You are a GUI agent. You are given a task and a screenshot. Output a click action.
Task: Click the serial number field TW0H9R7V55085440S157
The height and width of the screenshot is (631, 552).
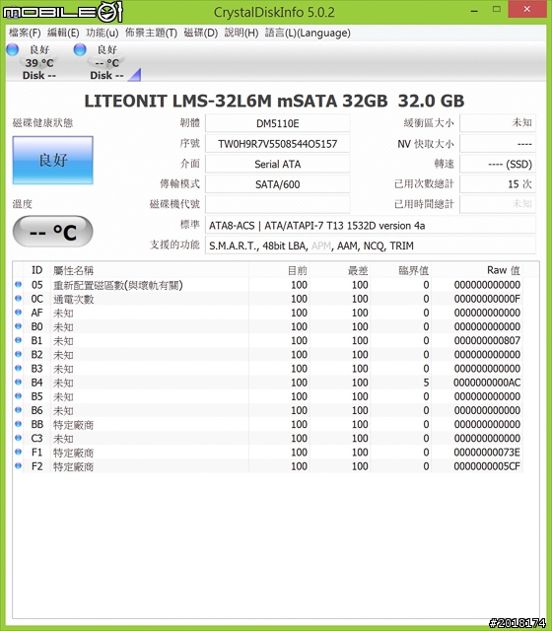(x=278, y=144)
